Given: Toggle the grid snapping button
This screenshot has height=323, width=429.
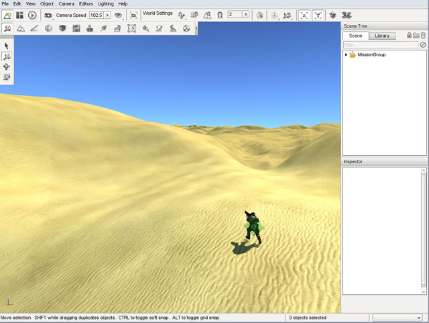Looking at the screenshot, I should click(194, 15).
